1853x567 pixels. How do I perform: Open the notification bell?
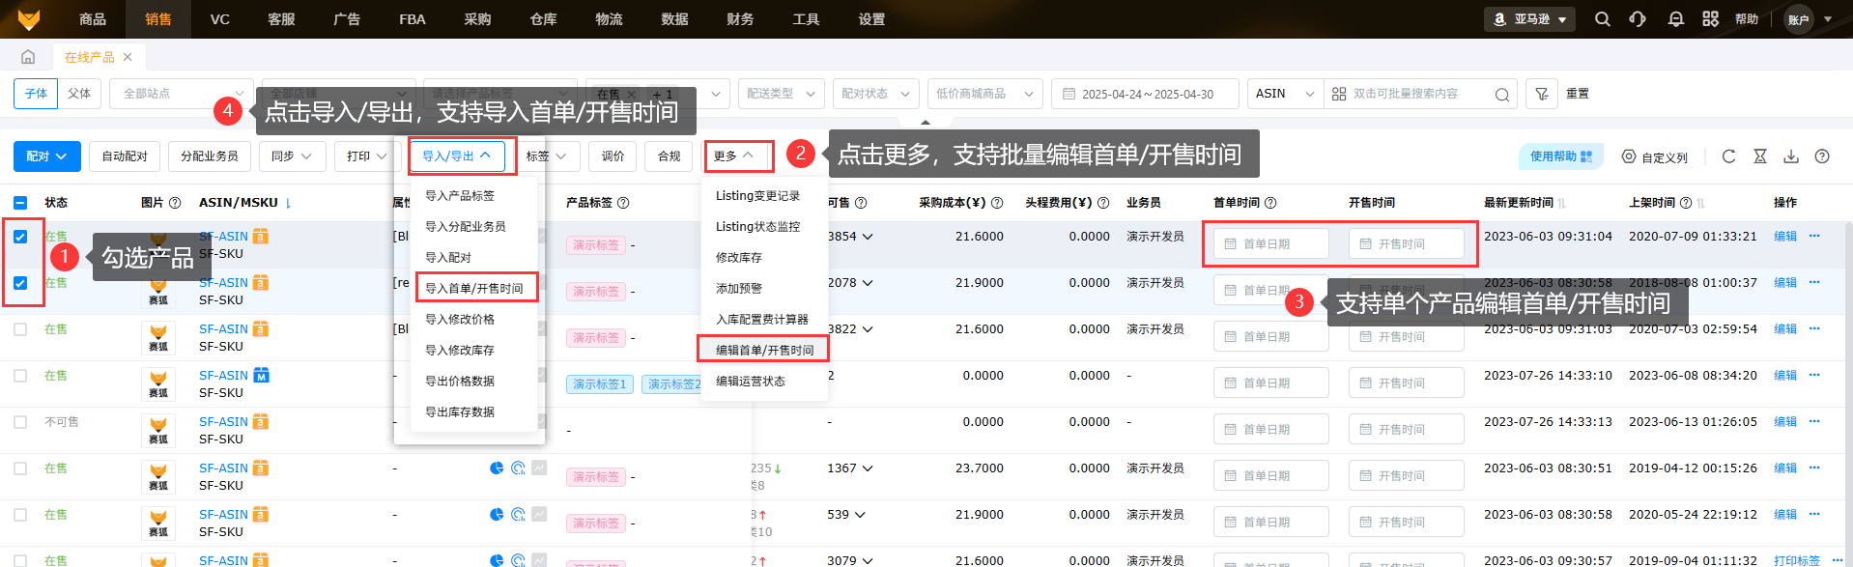(x=1675, y=19)
